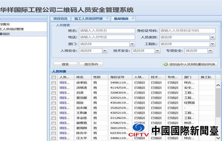This screenshot has width=222, height=141.
Task: Click the ID cell 36012419...
Action: [119, 128]
